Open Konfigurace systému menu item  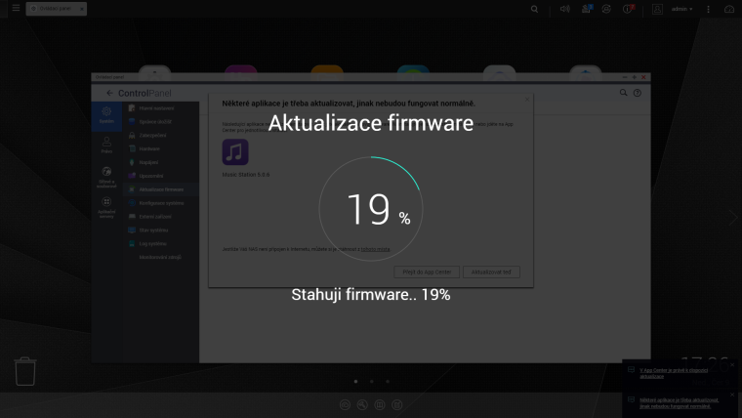(161, 203)
